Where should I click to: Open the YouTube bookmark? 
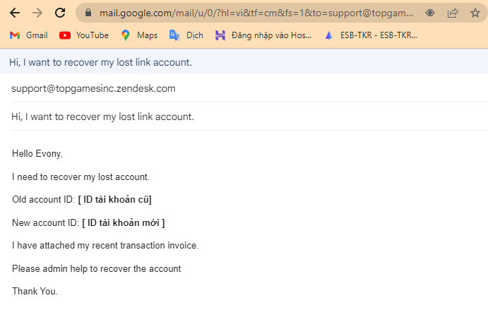pyautogui.click(x=83, y=35)
